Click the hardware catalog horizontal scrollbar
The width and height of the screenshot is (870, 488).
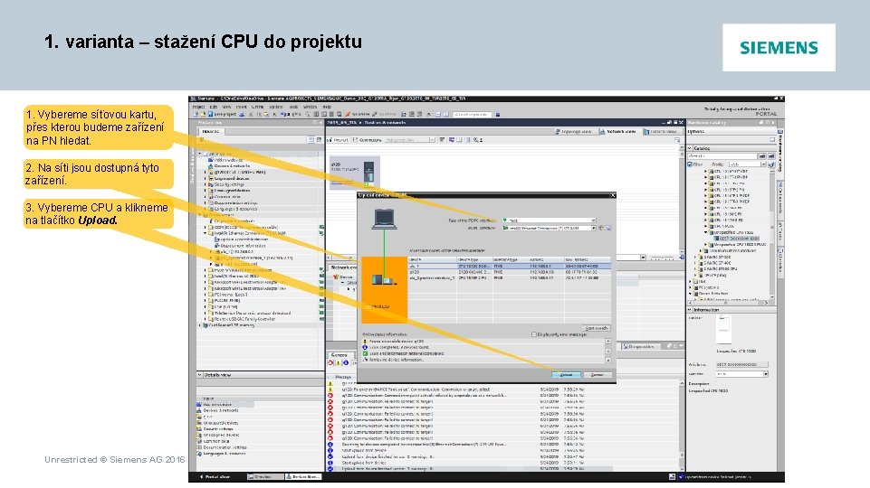coord(730,303)
